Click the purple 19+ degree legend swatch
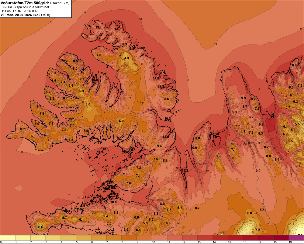The width and height of the screenshot is (304, 244). (x=296, y=238)
